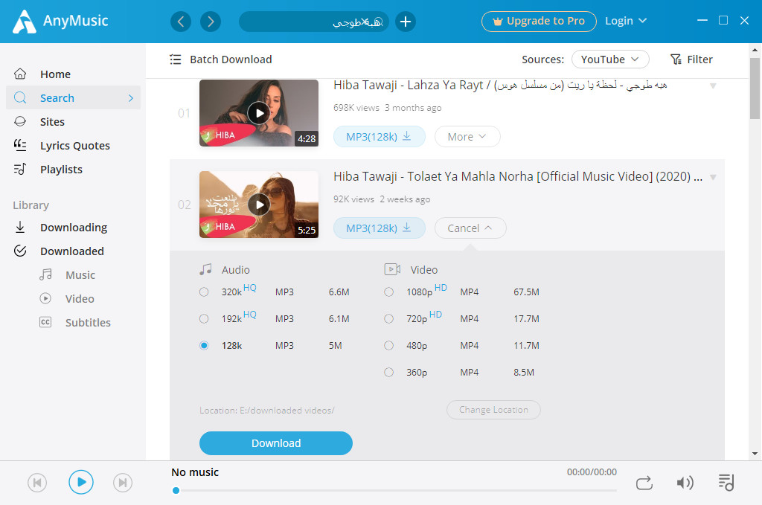Toggle the repeat mode icon

tap(644, 483)
